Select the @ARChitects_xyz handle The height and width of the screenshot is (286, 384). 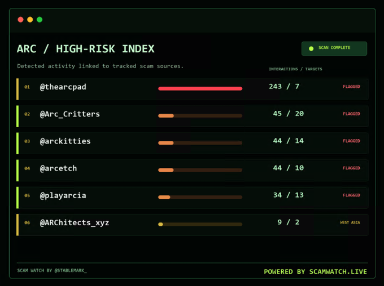tap(75, 223)
